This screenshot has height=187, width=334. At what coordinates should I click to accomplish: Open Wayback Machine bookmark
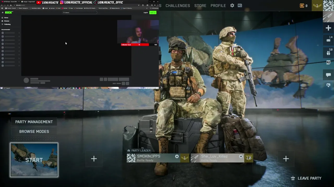(x=115, y=8)
